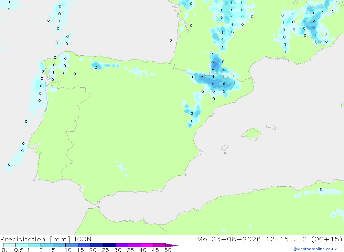
Task: Click the weatheronline.co.uk copyright link
Action: coord(315,249)
